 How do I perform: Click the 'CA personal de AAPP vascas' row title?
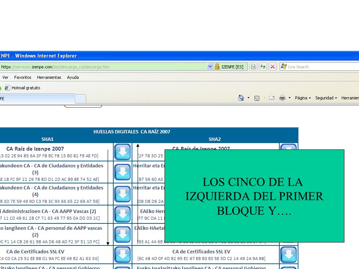(51, 231)
